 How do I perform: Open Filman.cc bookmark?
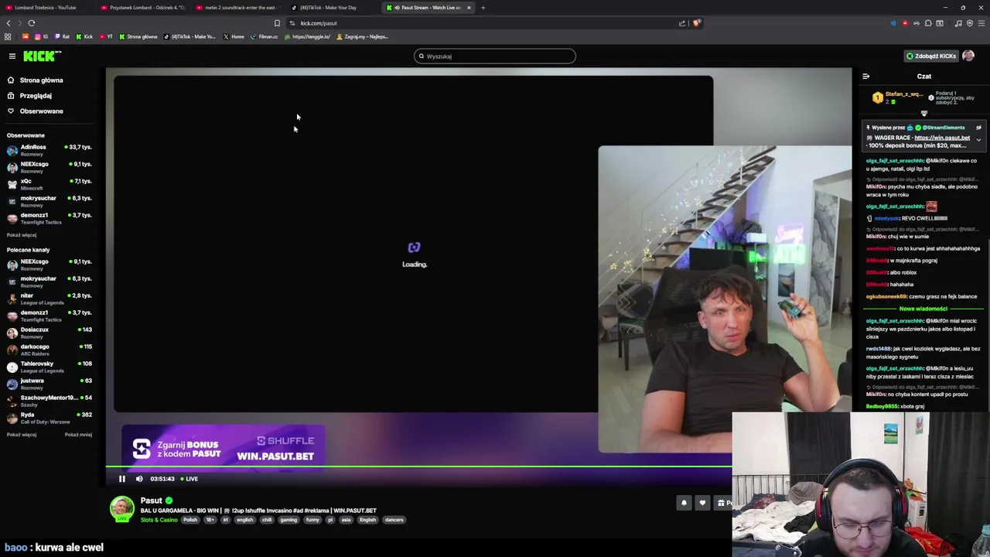(x=265, y=36)
